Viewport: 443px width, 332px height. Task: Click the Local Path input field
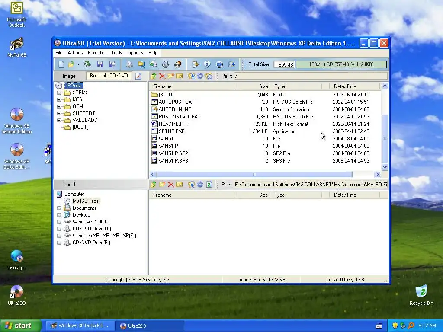(x=311, y=184)
